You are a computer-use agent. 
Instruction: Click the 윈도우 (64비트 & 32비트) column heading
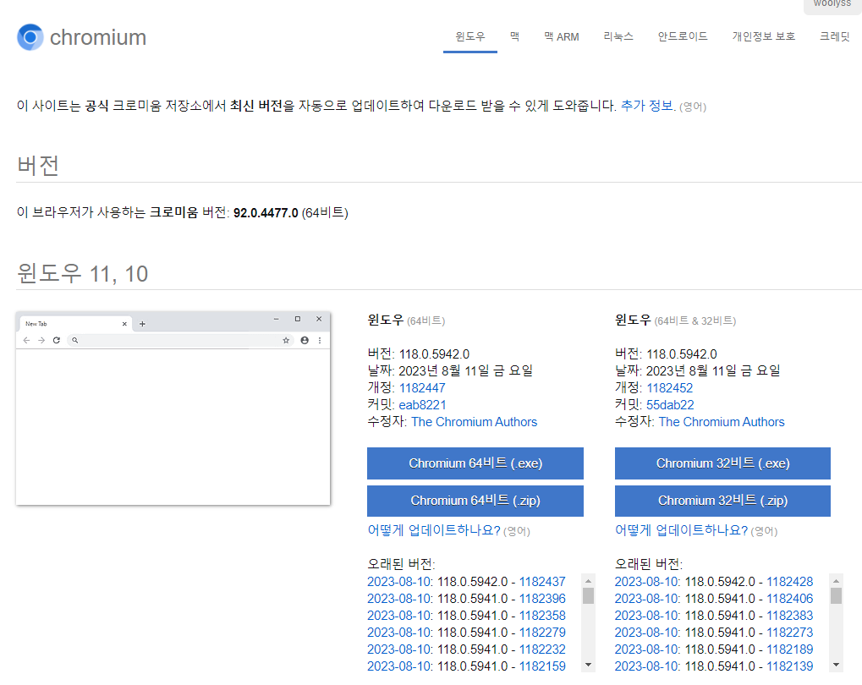click(675, 320)
